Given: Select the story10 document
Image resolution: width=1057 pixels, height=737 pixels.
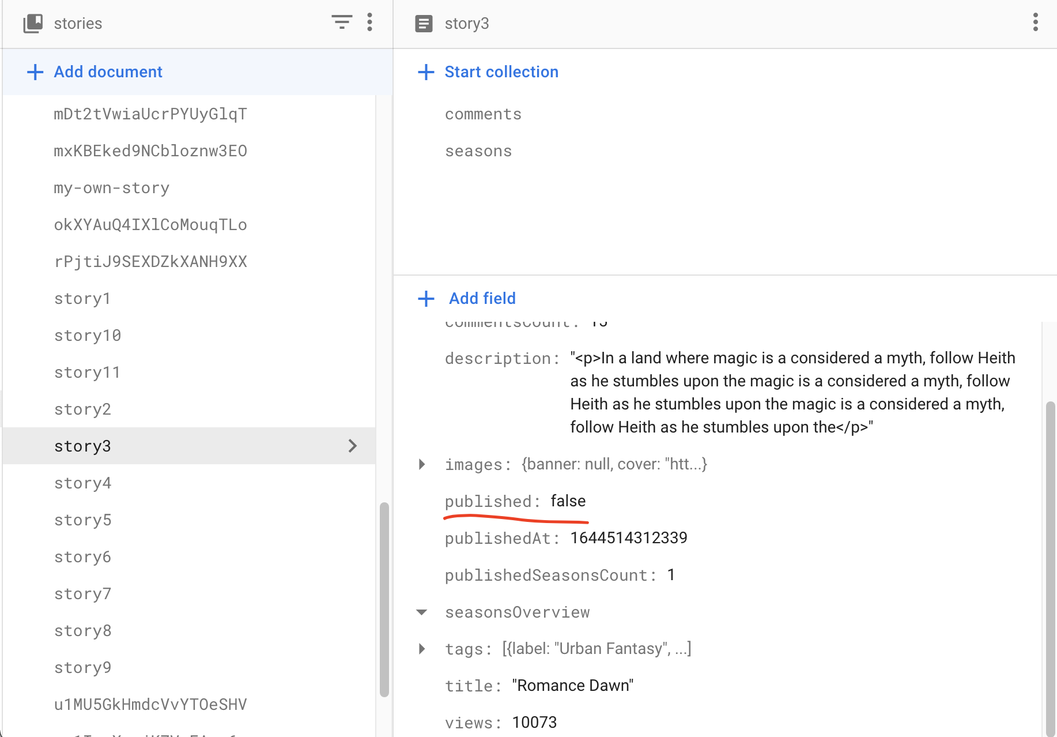Looking at the screenshot, I should [x=88, y=336].
